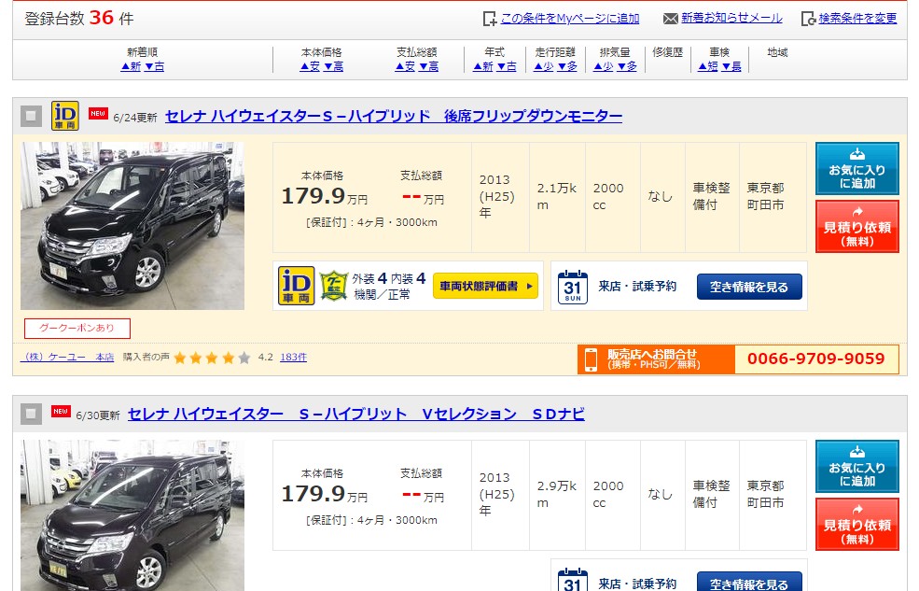Open the first black Serena car photo
Screen dimensions: 919x591
coord(132,226)
